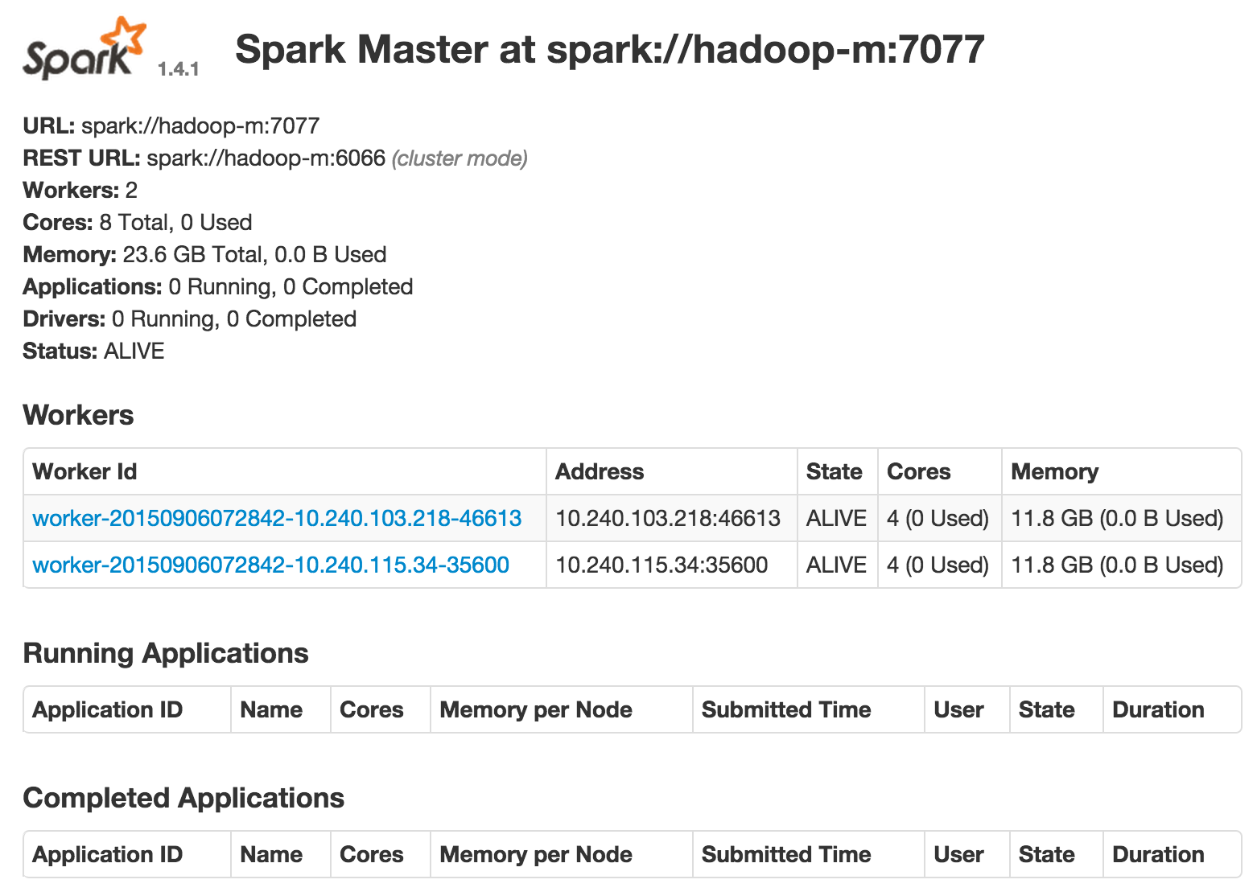The height and width of the screenshot is (896, 1257).
Task: Click the Completed Applications heading
Action: point(183,798)
